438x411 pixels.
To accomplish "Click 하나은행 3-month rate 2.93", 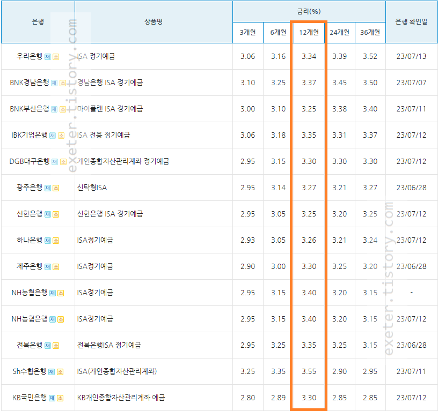I will click(248, 240).
